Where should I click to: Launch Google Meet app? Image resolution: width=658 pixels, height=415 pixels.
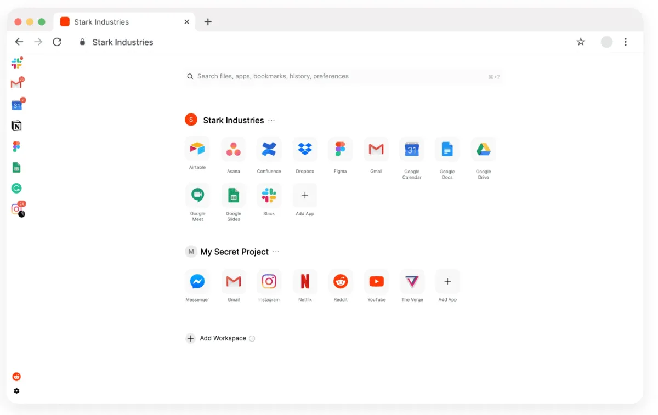[197, 195]
